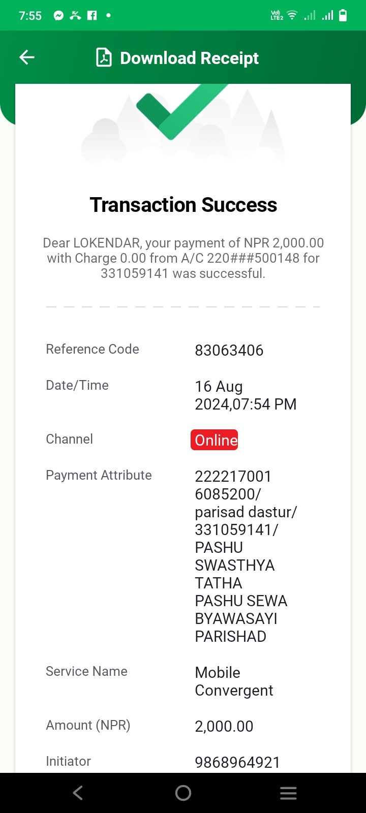The image size is (366, 813).
Task: Tap Mobile Convergent service name
Action: (234, 681)
